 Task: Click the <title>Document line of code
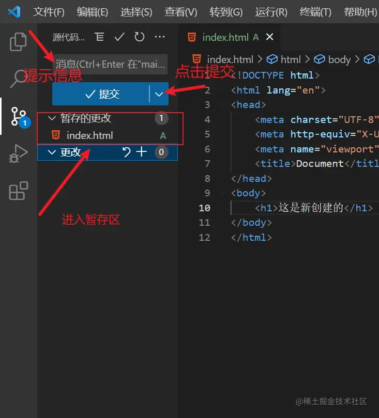[x=316, y=164]
